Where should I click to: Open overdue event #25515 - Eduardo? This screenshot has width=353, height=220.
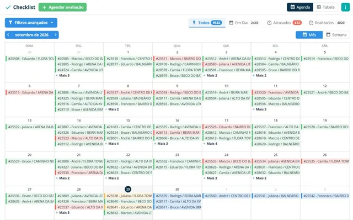click(x=30, y=92)
